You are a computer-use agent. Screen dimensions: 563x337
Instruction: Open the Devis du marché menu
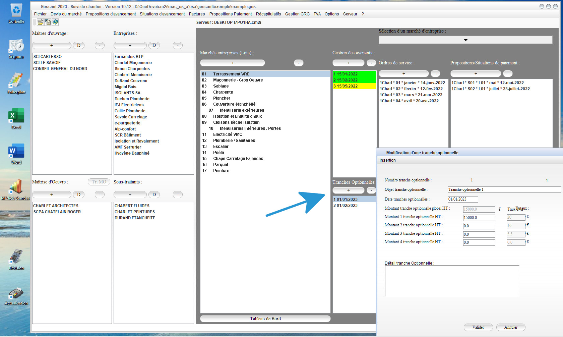66,14
